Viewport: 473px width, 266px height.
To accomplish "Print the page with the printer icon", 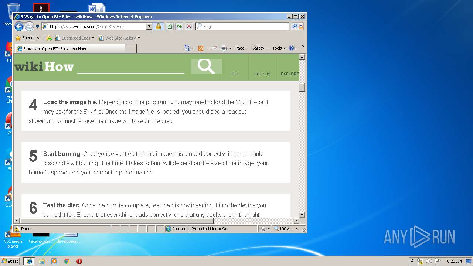I will [x=224, y=48].
